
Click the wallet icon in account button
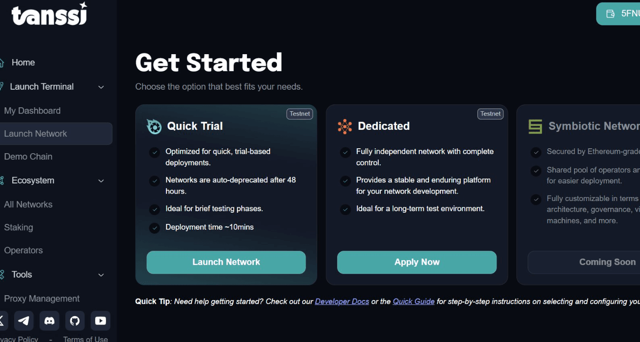pyautogui.click(x=610, y=14)
